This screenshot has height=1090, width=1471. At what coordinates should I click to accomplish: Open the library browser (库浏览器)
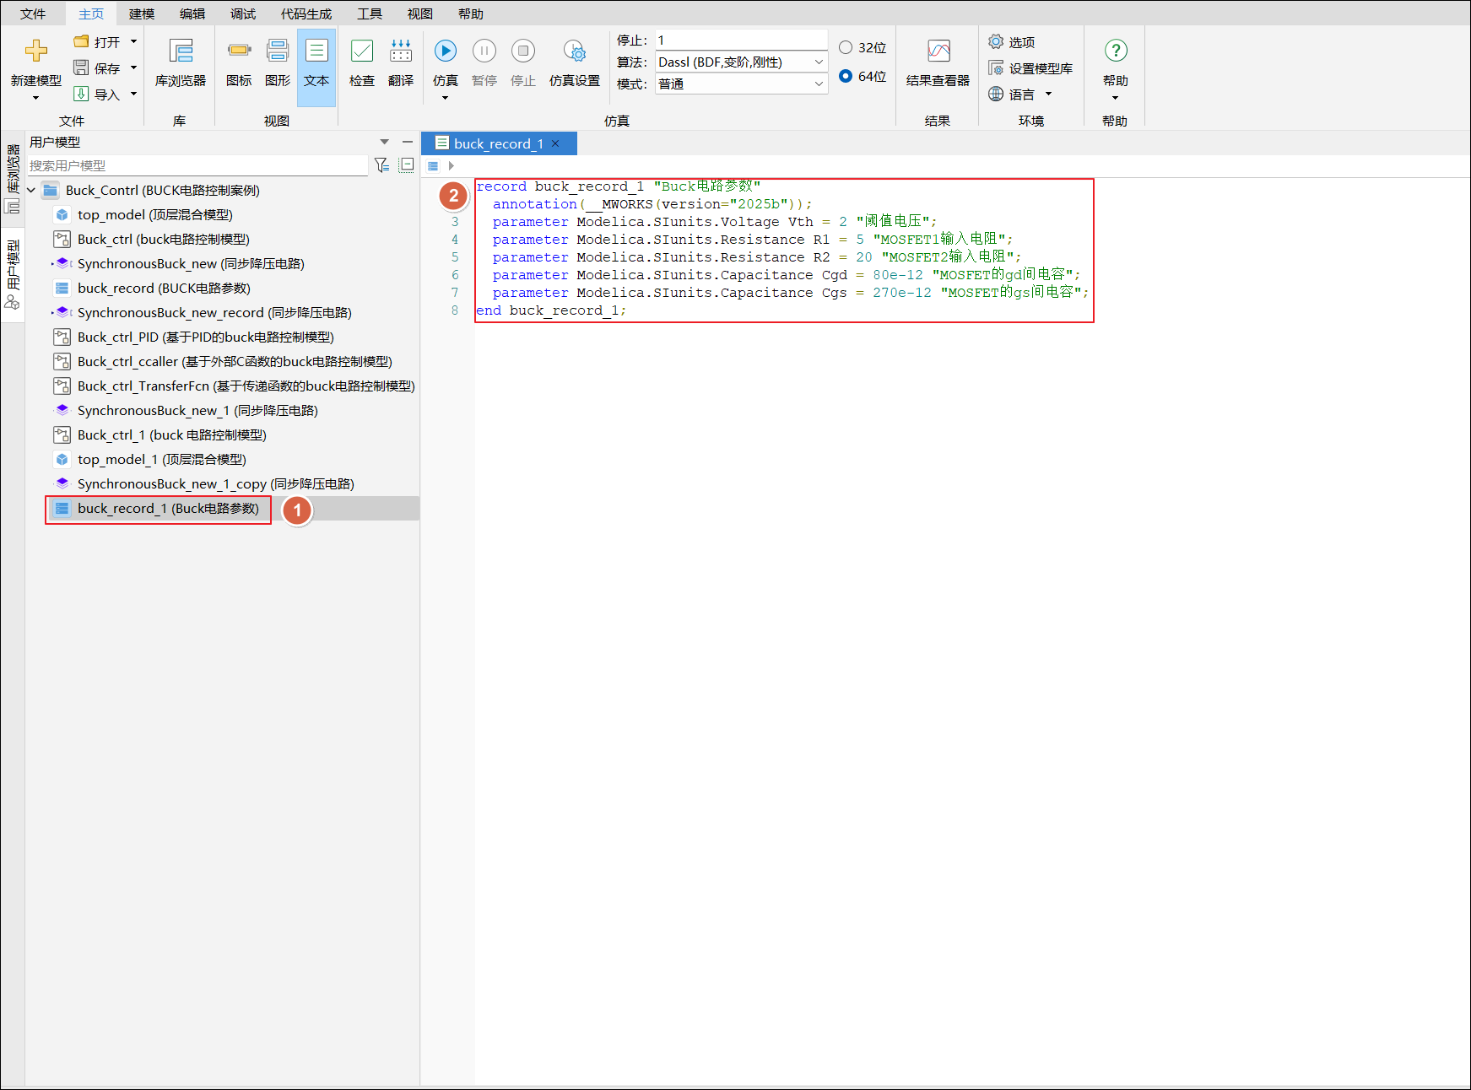[181, 52]
